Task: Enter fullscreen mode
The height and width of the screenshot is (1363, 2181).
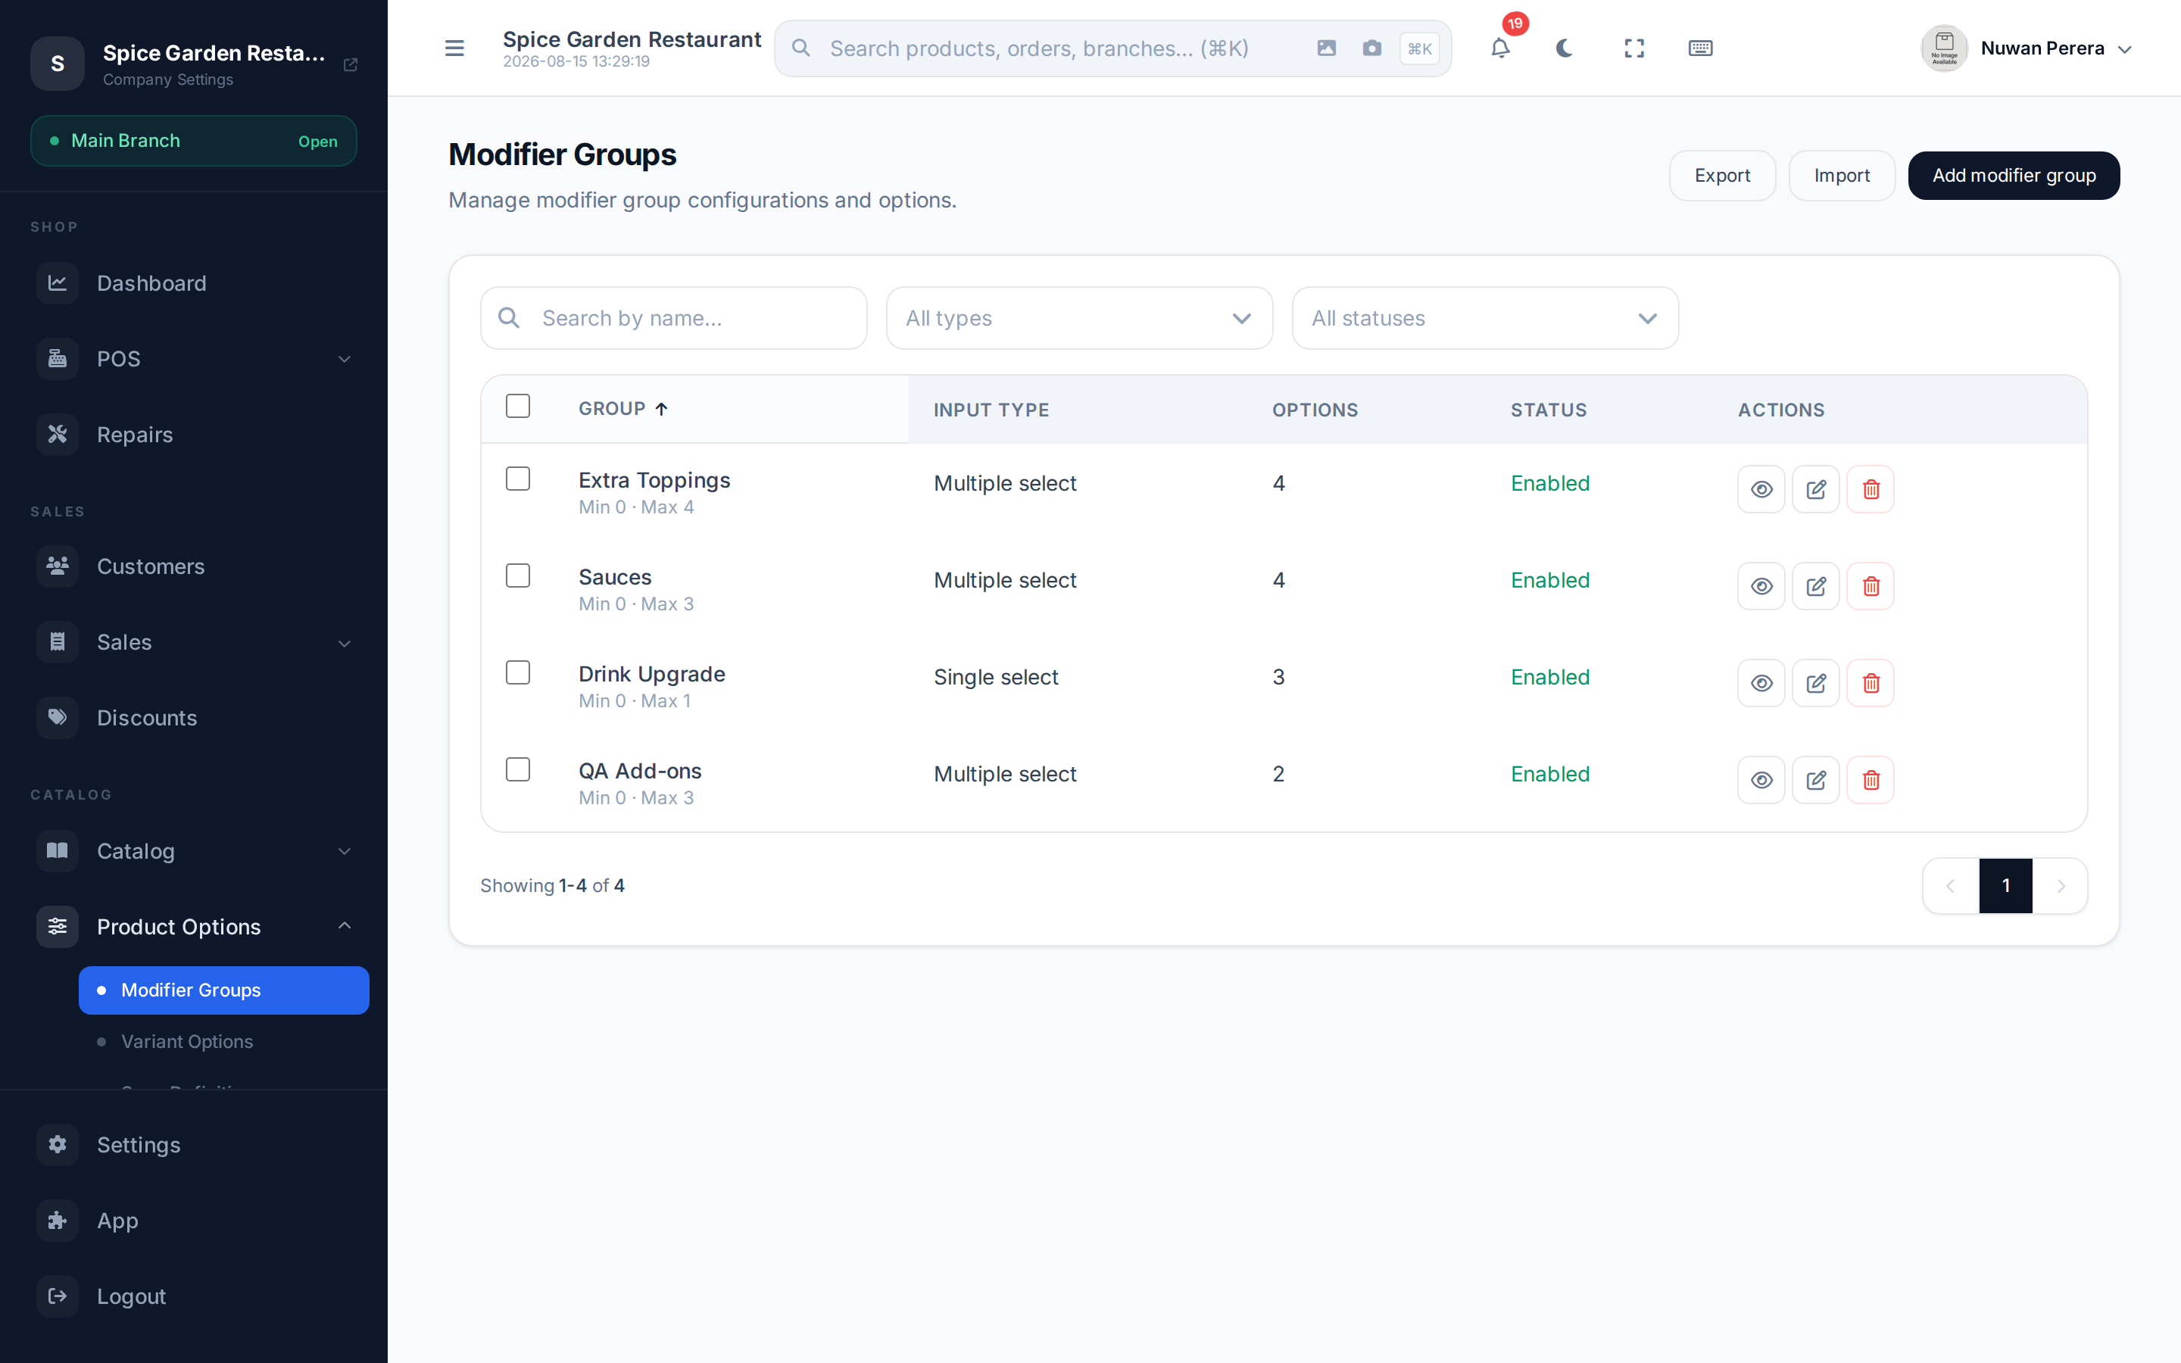Action: (x=1634, y=48)
